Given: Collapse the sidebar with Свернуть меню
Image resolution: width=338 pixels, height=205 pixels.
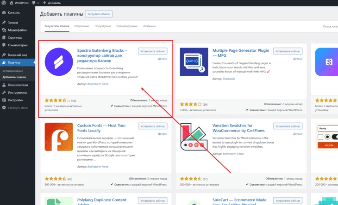Looking at the screenshot, I should [x=18, y=108].
